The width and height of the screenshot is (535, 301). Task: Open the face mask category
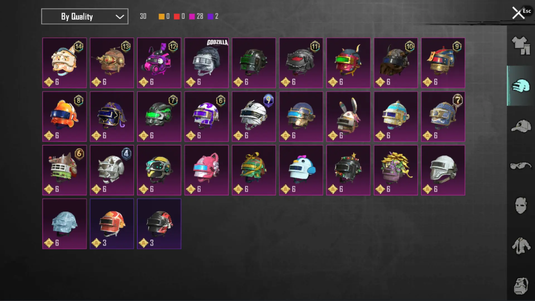[521, 206]
